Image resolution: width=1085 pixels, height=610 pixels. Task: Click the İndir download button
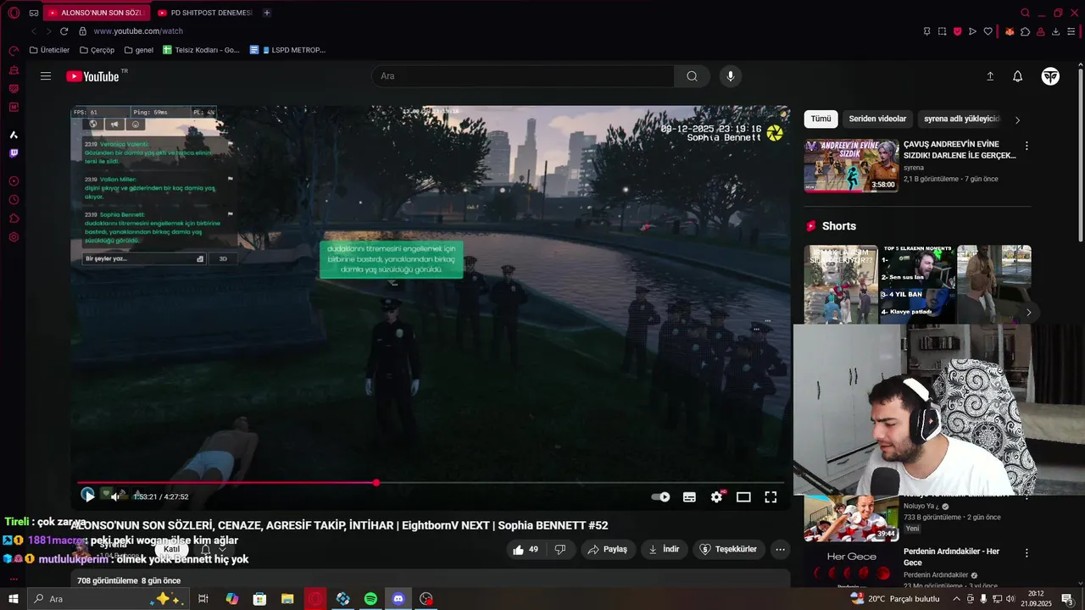click(x=664, y=549)
